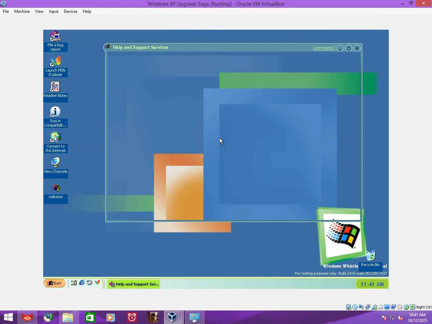Click the host Action Center flag tray icon
The width and height of the screenshot is (432, 324).
tap(384, 318)
